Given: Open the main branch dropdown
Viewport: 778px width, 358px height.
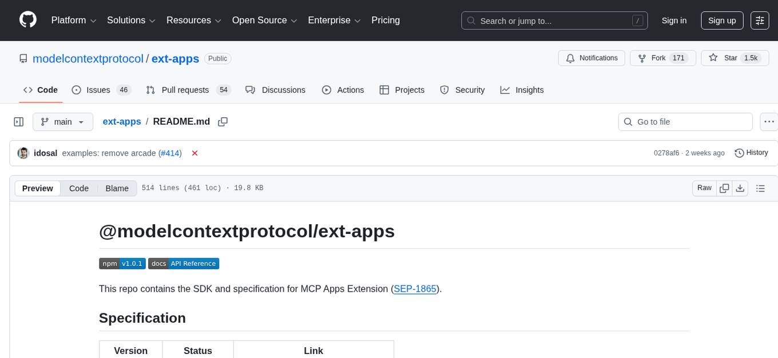Looking at the screenshot, I should (63, 121).
